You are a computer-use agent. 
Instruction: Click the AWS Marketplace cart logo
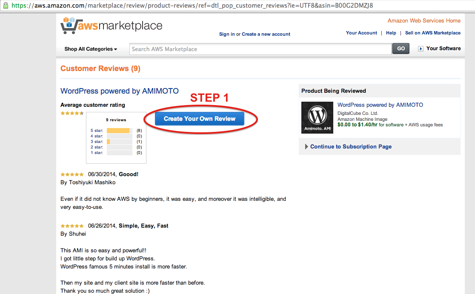click(112, 26)
